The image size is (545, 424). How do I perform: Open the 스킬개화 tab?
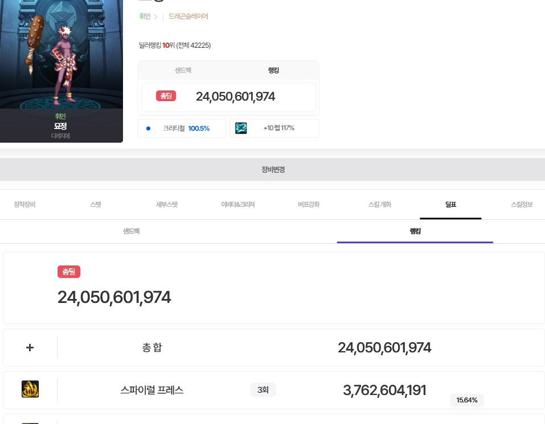click(380, 205)
